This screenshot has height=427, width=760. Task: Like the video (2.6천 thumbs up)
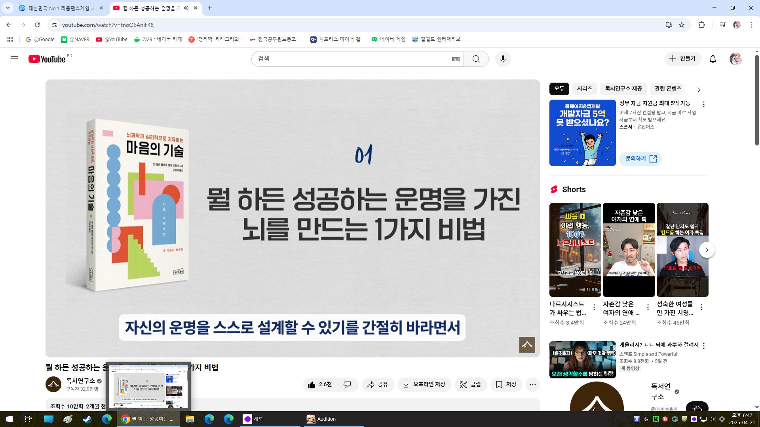[320, 384]
